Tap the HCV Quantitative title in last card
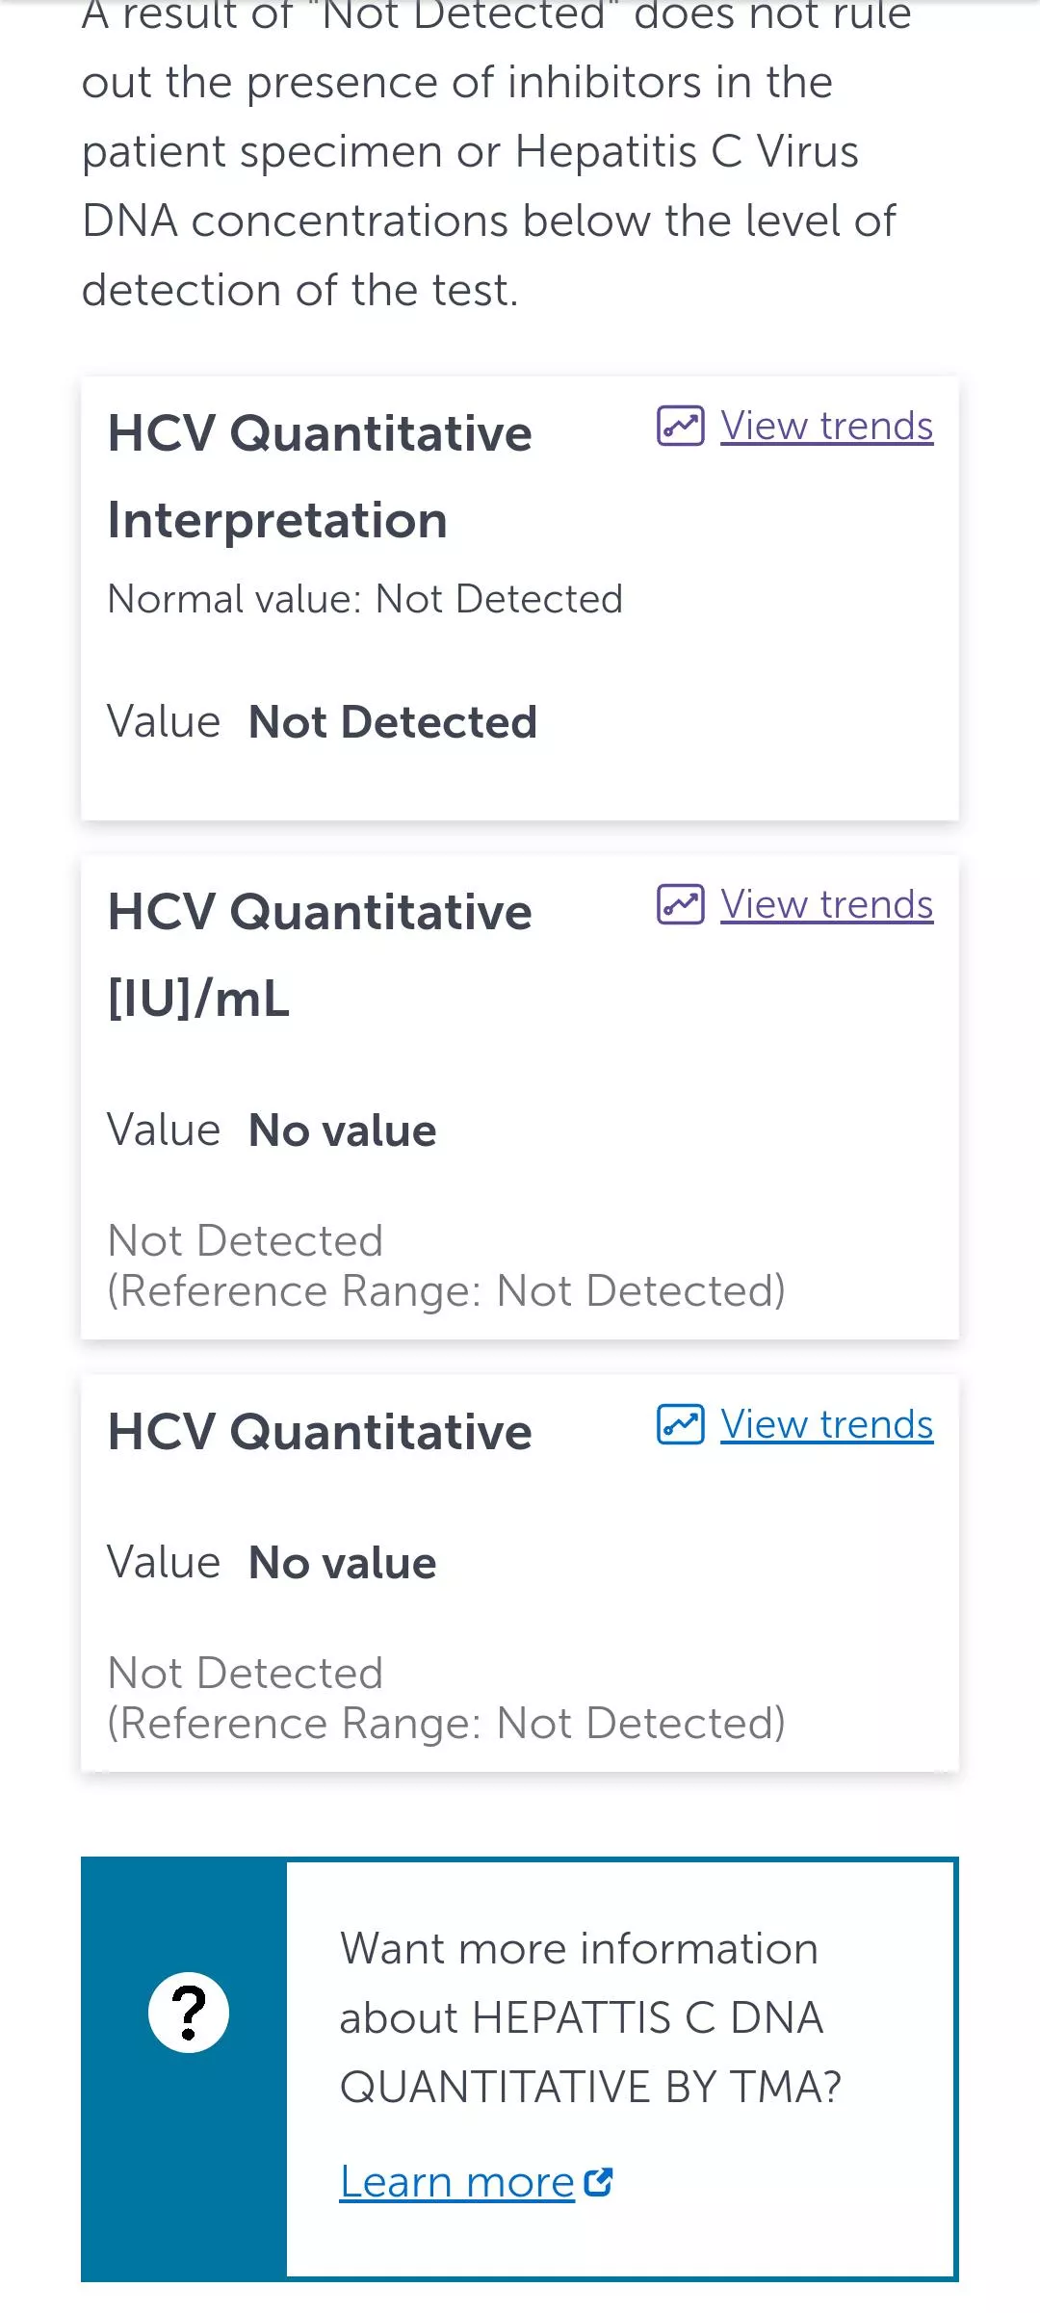The image size is (1040, 2313). tap(320, 1432)
